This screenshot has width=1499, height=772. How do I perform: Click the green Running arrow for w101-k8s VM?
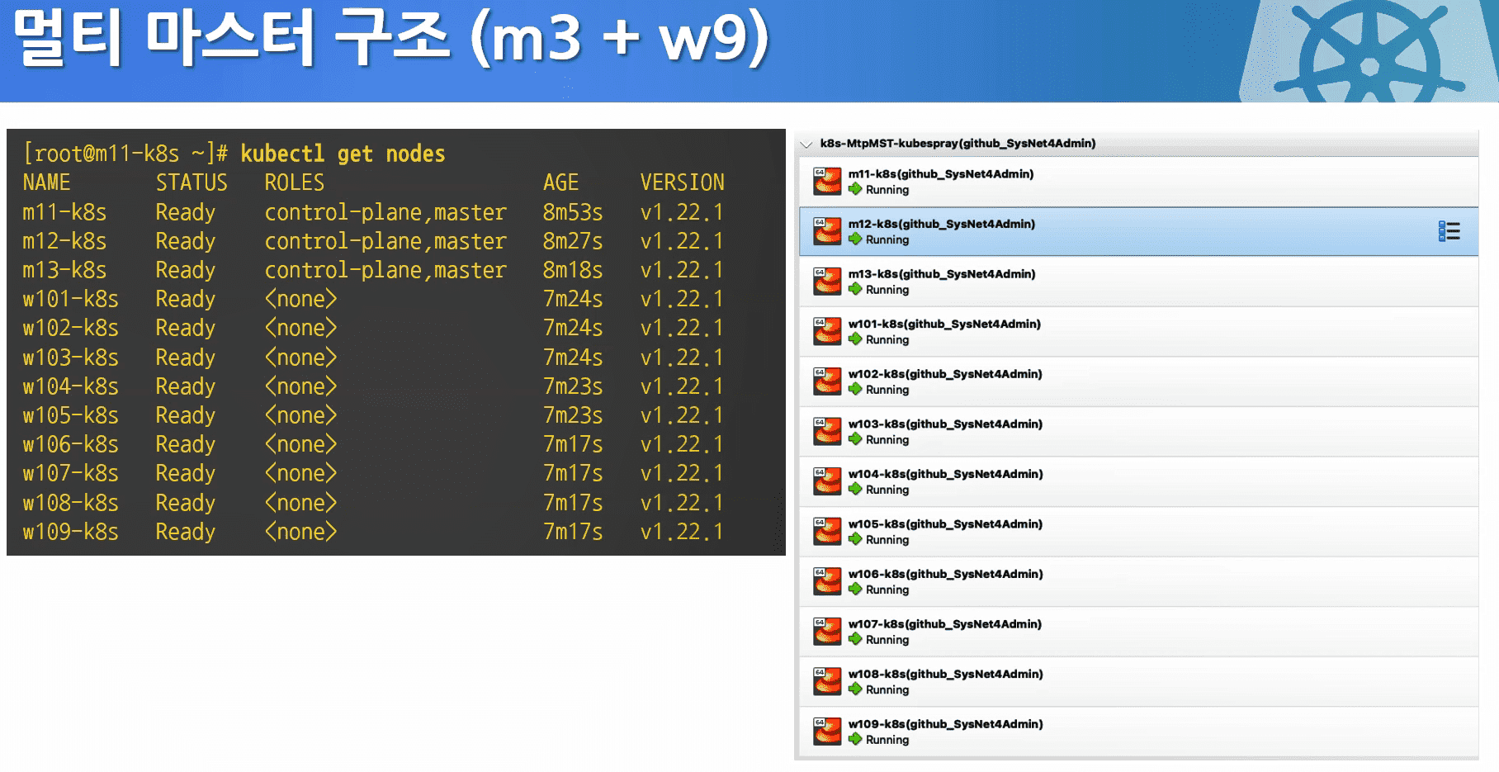point(855,339)
